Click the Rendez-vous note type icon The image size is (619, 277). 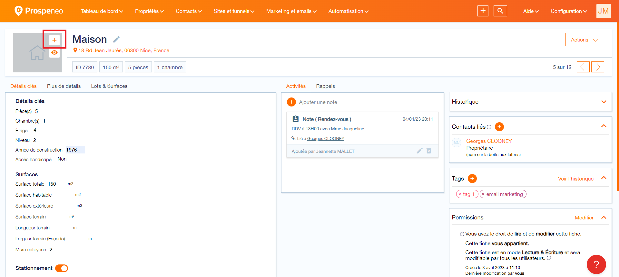[x=295, y=119]
